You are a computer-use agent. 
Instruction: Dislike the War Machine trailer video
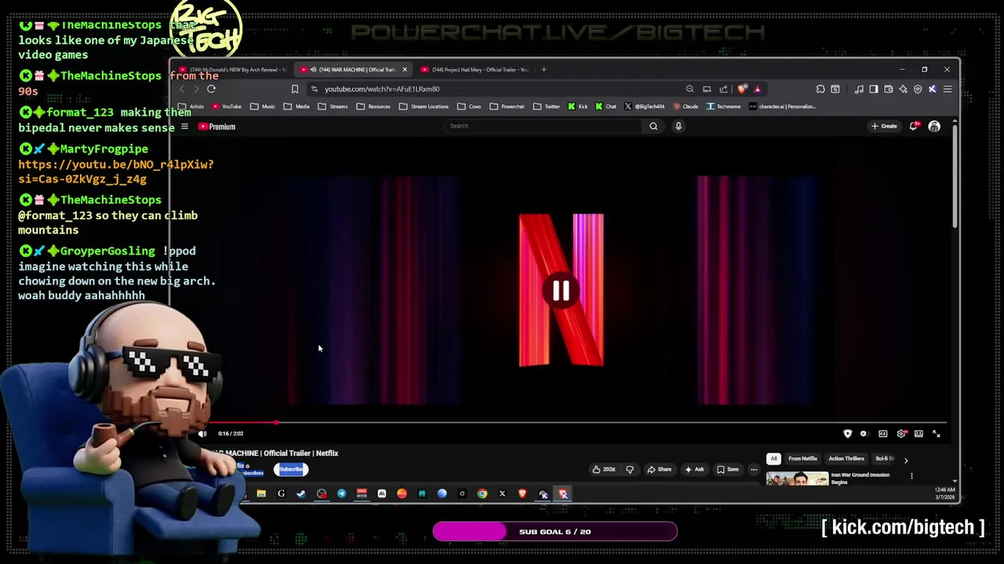629,469
